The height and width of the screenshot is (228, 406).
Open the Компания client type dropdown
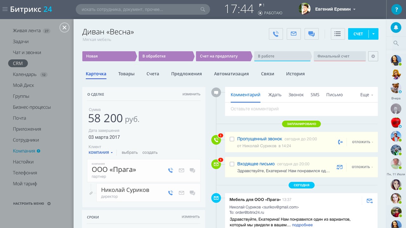101,152
